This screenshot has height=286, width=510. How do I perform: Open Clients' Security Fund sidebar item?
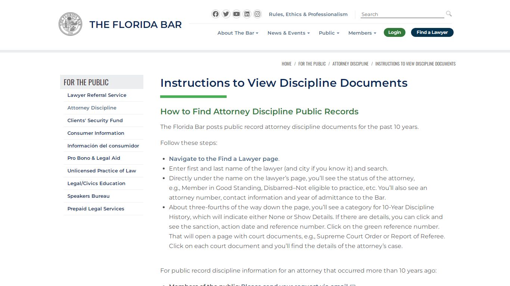(x=103, y=120)
